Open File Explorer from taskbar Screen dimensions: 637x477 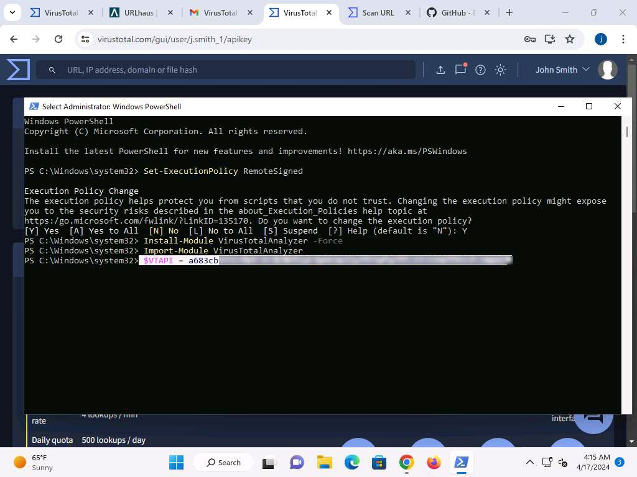(x=325, y=462)
